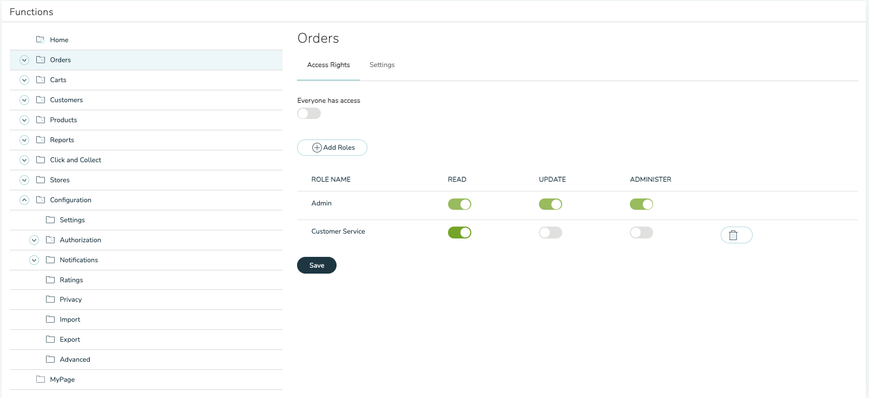This screenshot has height=398, width=869.
Task: Delete the Customer Service role with trash icon
Action: 736,235
